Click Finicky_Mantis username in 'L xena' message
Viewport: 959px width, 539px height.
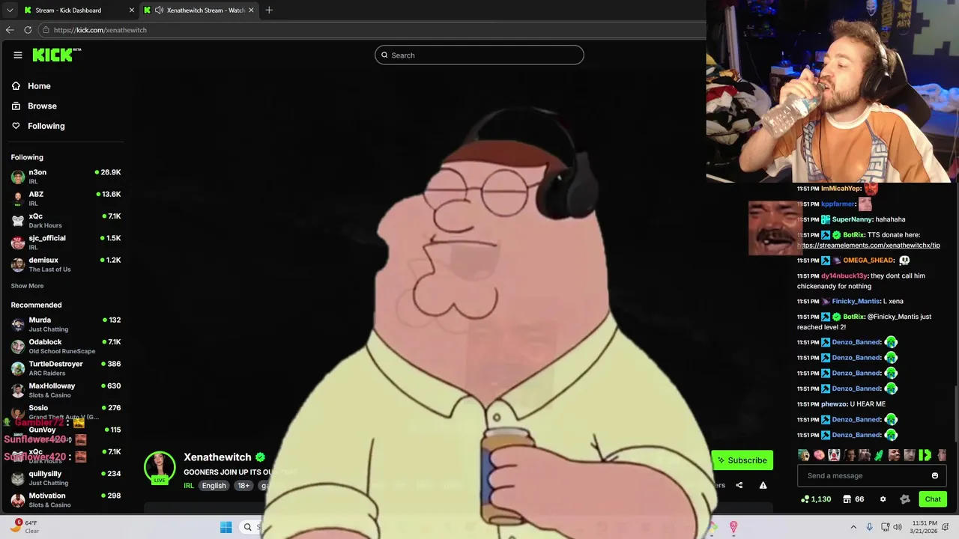pyautogui.click(x=856, y=302)
